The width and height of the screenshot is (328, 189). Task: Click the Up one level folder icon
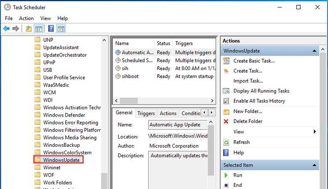29,29
